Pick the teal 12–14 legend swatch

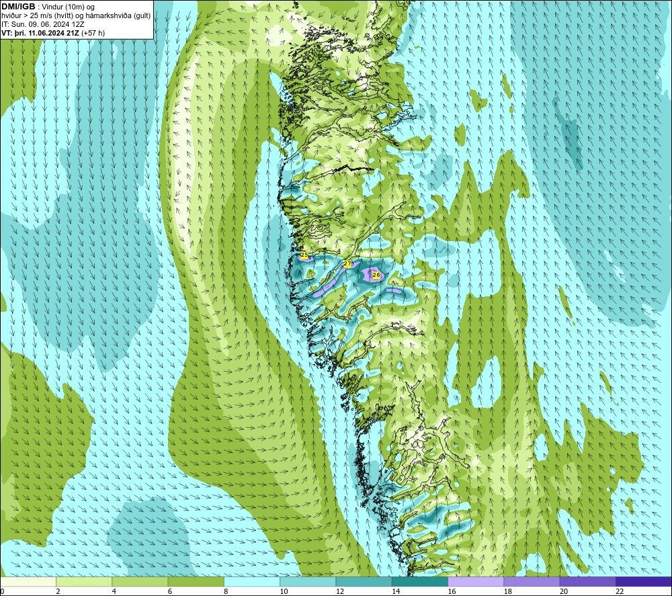[364, 581]
